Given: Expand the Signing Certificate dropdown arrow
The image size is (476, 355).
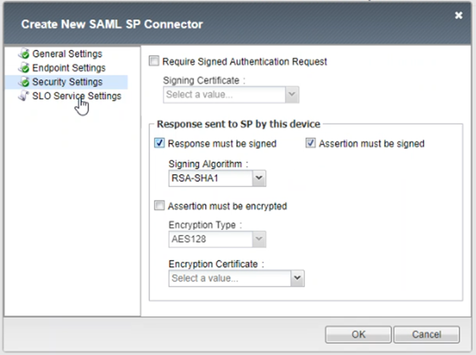Looking at the screenshot, I should (x=292, y=94).
